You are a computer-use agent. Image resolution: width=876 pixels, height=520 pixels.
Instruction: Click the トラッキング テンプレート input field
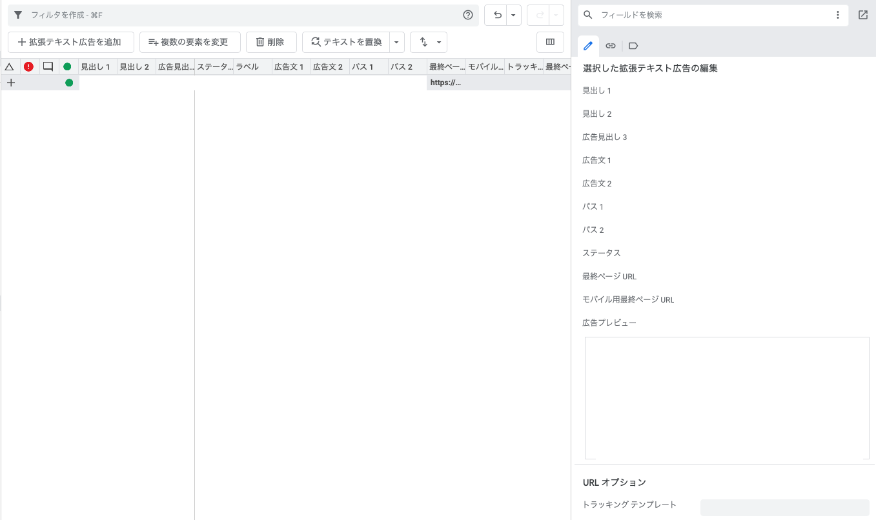[784, 507]
